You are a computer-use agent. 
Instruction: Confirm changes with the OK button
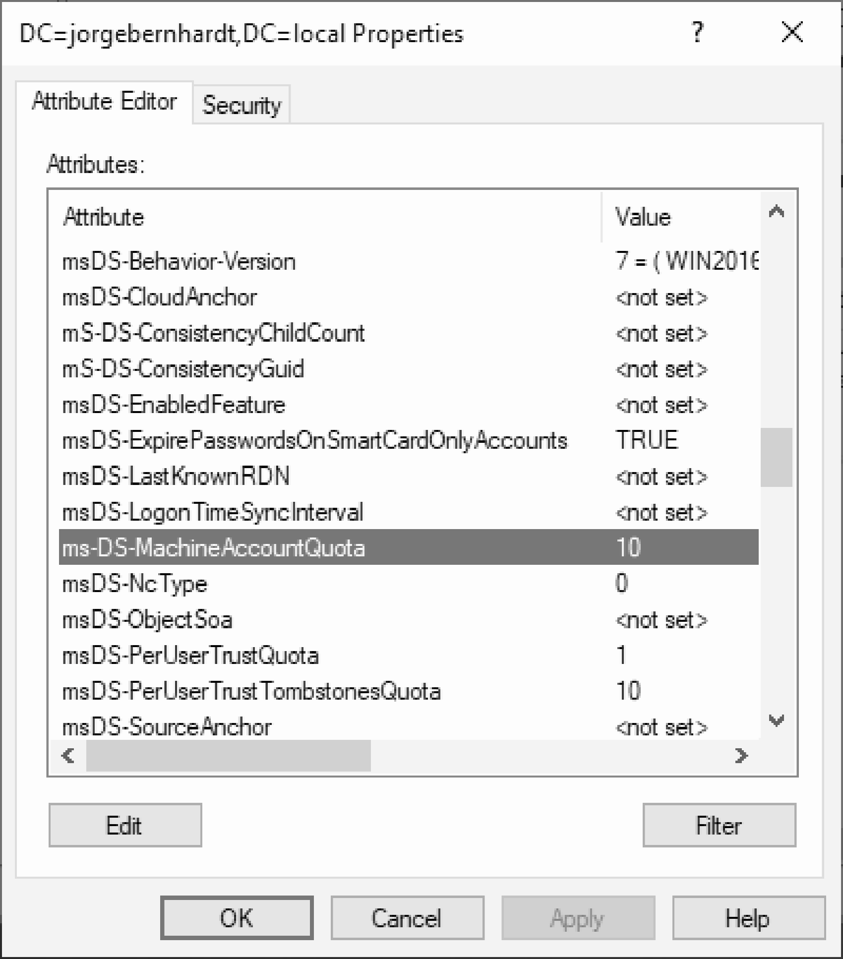coord(237,918)
